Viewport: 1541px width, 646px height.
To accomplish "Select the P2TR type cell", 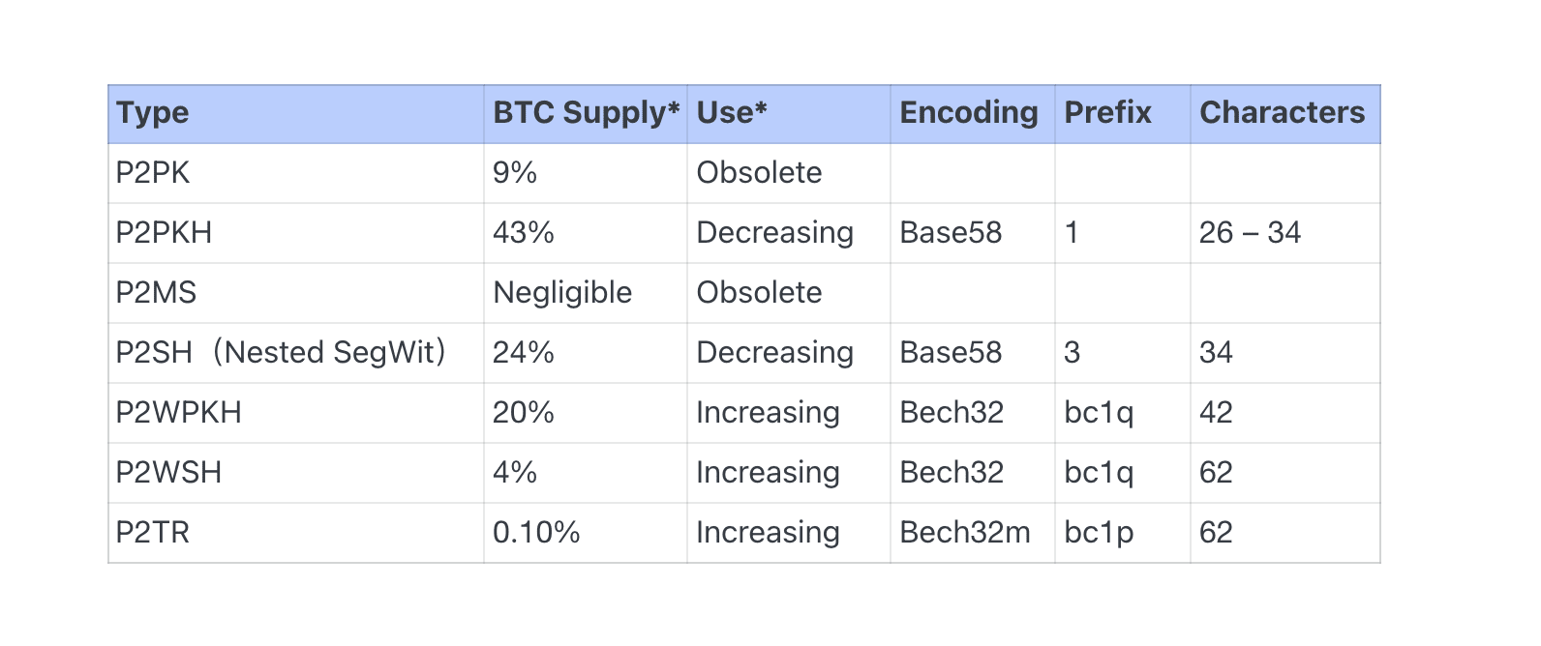I will coord(153,533).
